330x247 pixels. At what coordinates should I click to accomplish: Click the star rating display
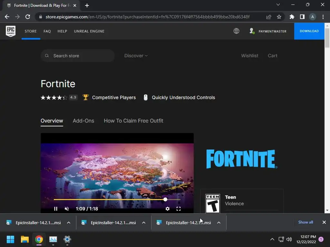[x=54, y=97]
